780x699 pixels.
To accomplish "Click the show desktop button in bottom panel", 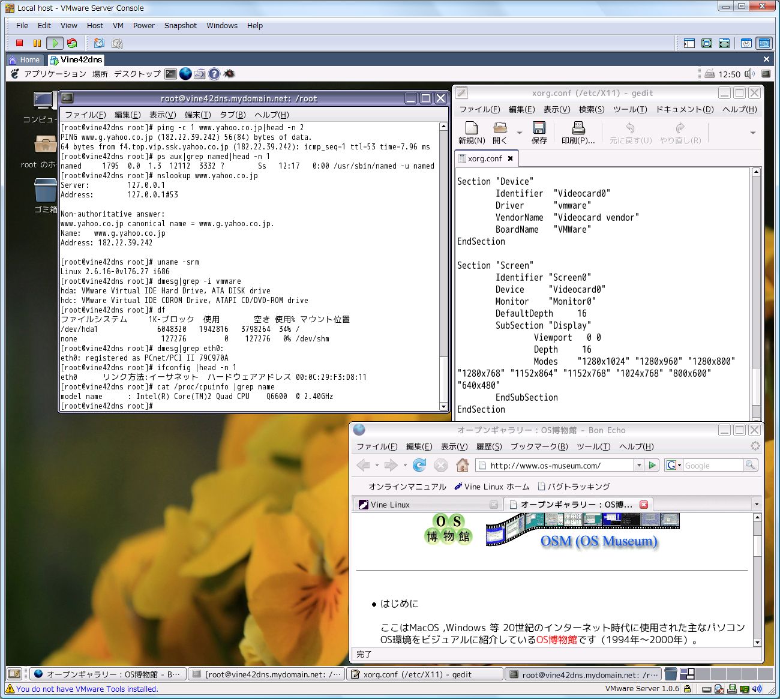I will click(14, 674).
